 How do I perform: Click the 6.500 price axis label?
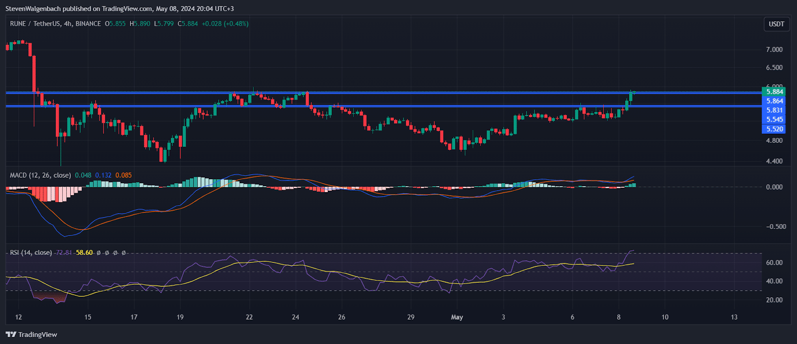tap(774, 67)
